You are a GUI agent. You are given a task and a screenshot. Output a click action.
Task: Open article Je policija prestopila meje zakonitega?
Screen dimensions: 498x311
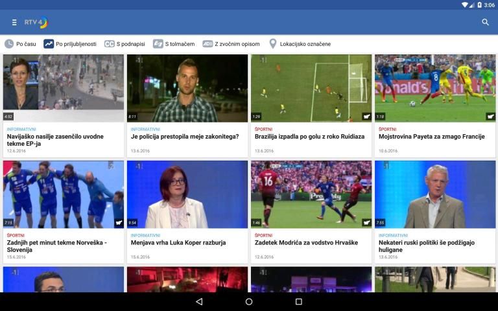(185, 137)
